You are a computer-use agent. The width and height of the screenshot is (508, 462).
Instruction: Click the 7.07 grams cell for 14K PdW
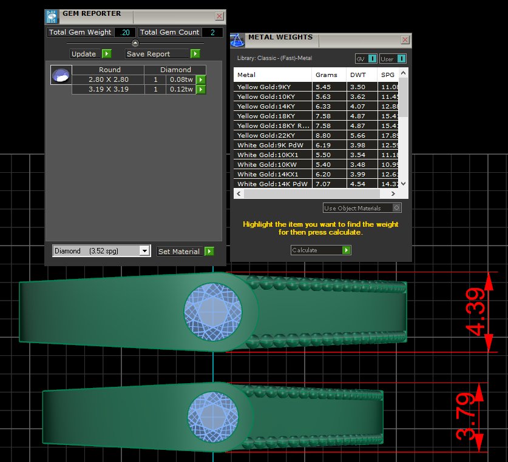[x=329, y=184]
